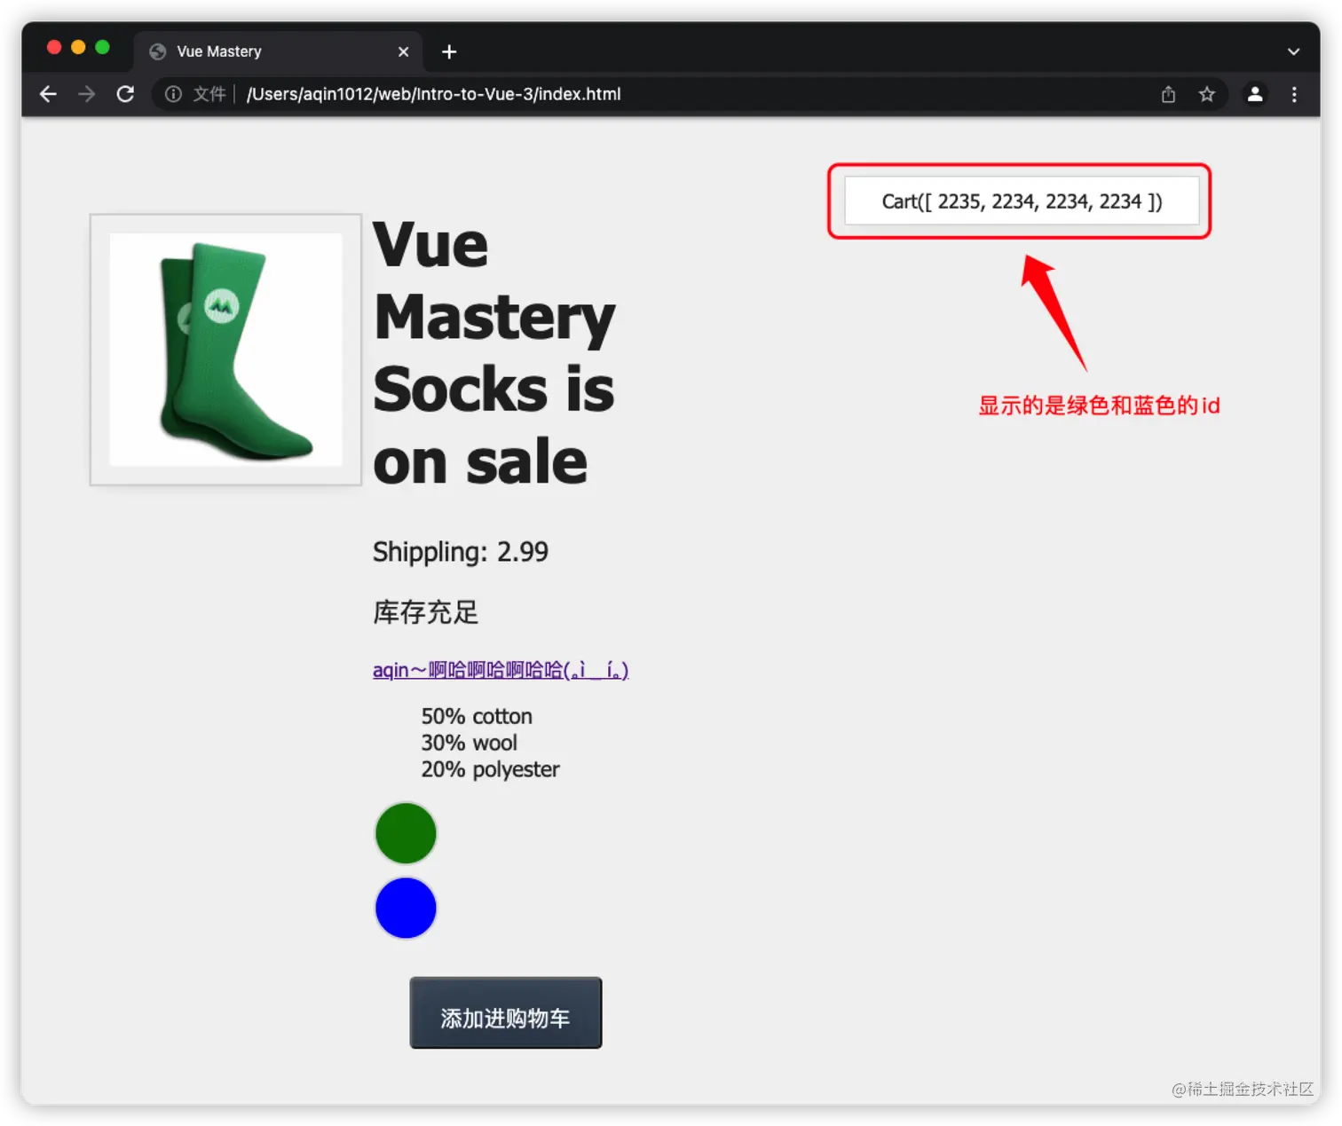The image size is (1342, 1126).
Task: Close the Vue Mastery tab
Action: pos(403,51)
